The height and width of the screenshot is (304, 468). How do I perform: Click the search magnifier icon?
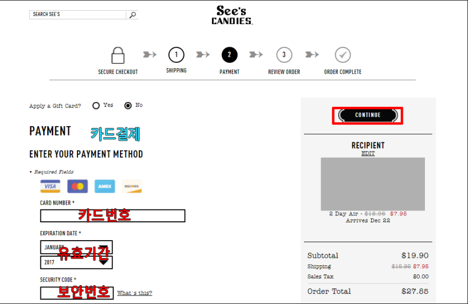(133, 15)
